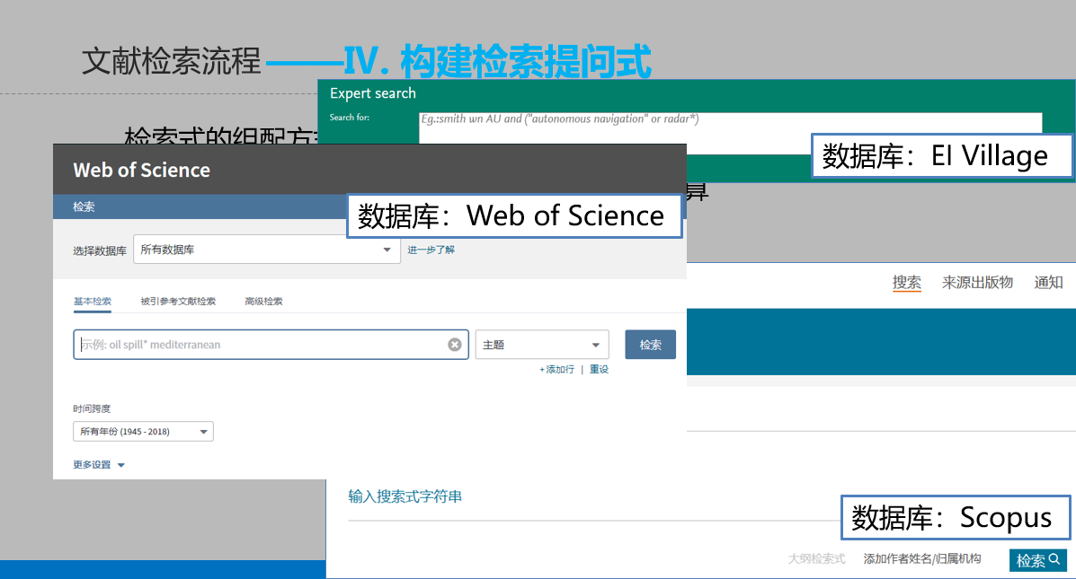
Task: Open the 主题 field dropdown
Action: pyautogui.click(x=542, y=345)
